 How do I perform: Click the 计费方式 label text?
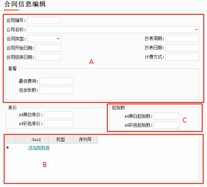[154, 57]
